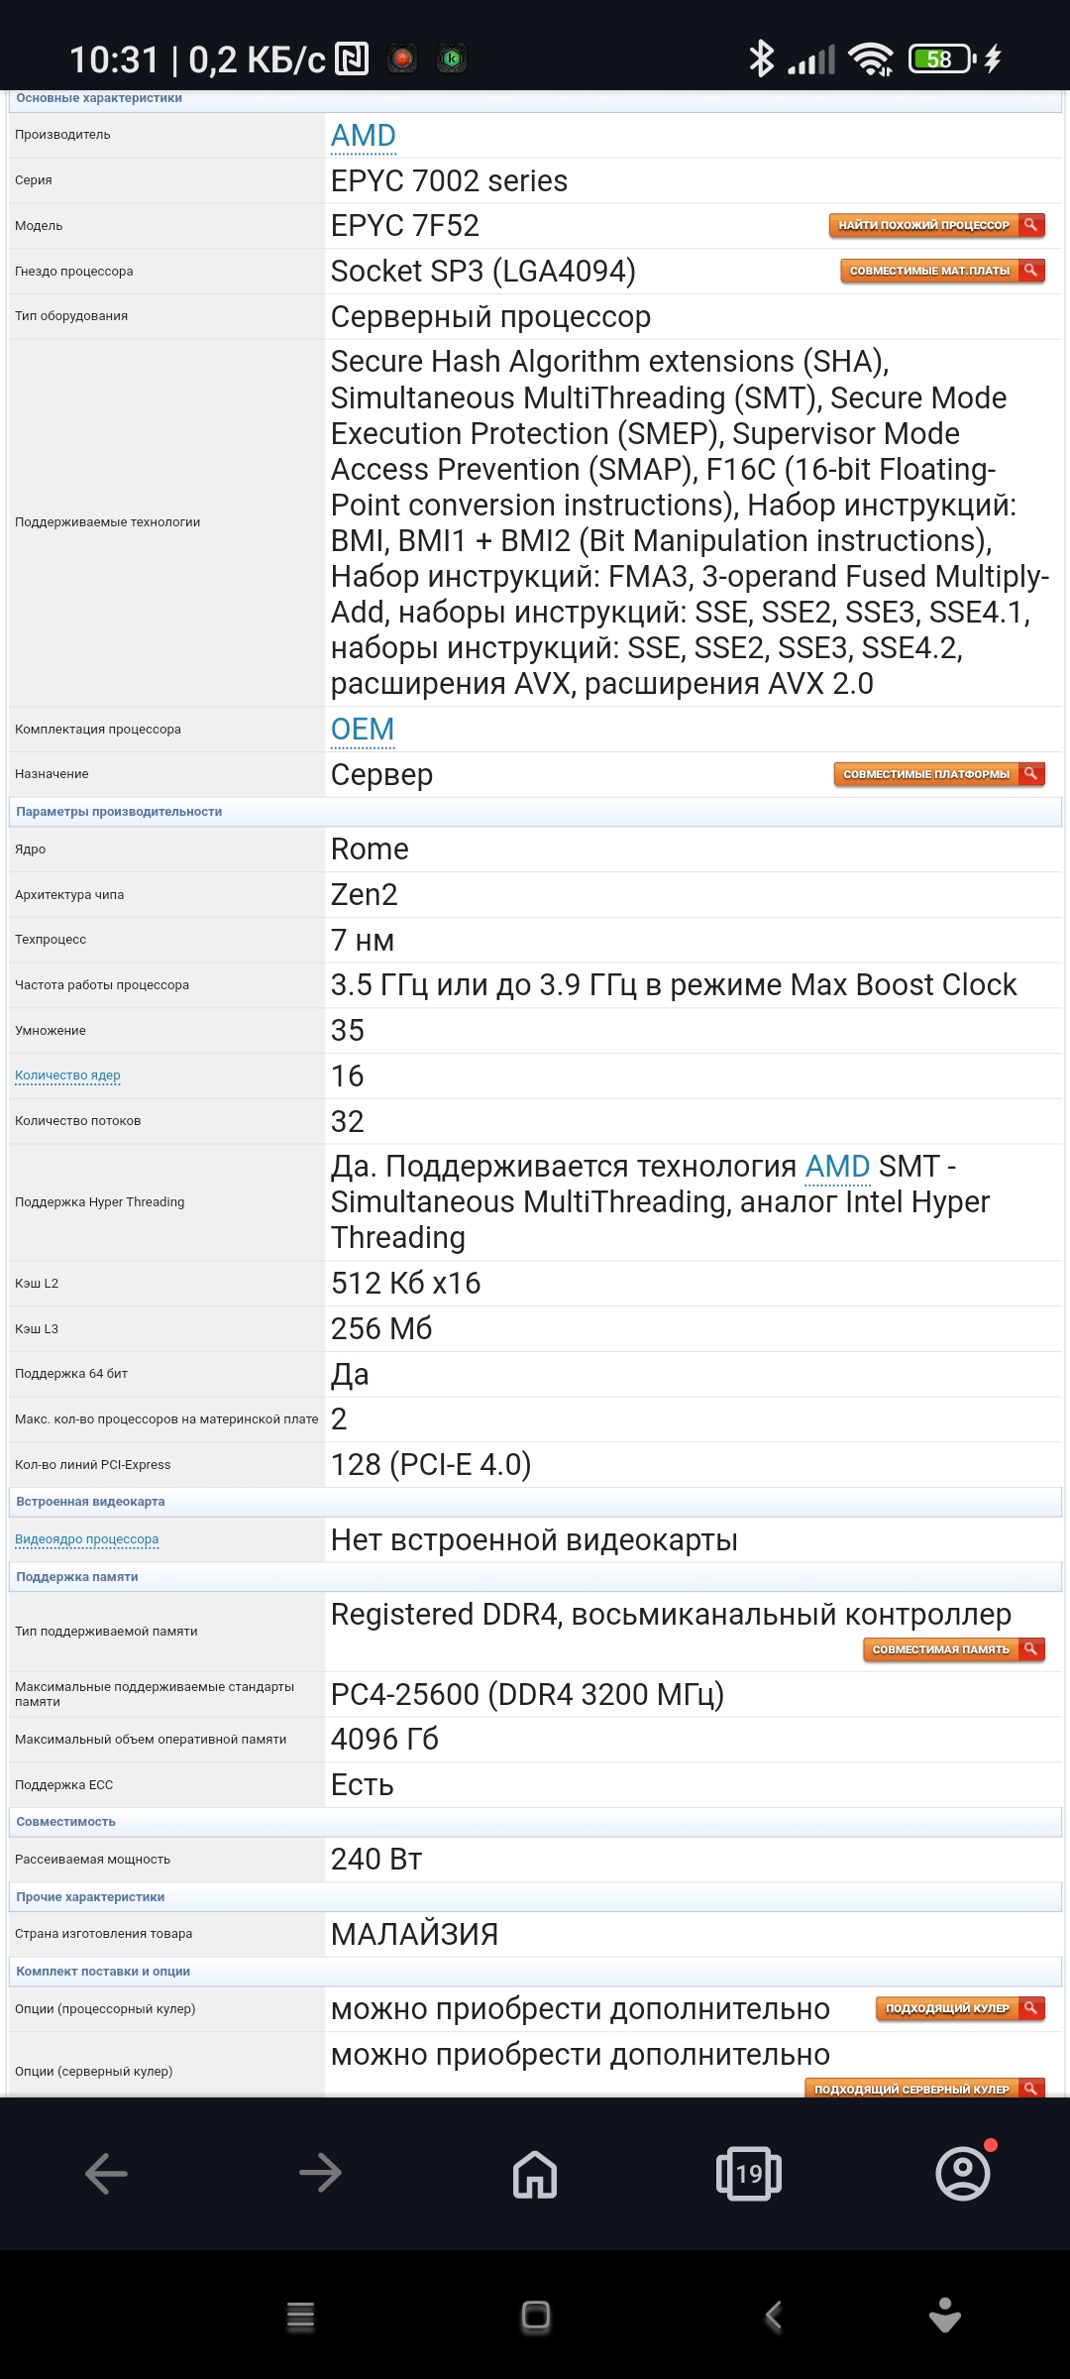The height and width of the screenshot is (2379, 1070).
Task: Open the AMD manufacturer link
Action: coord(364,136)
